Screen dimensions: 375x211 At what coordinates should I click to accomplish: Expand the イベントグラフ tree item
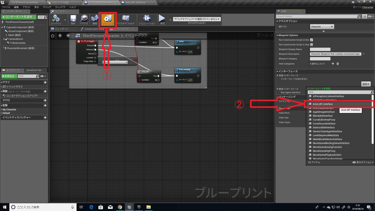(2, 87)
